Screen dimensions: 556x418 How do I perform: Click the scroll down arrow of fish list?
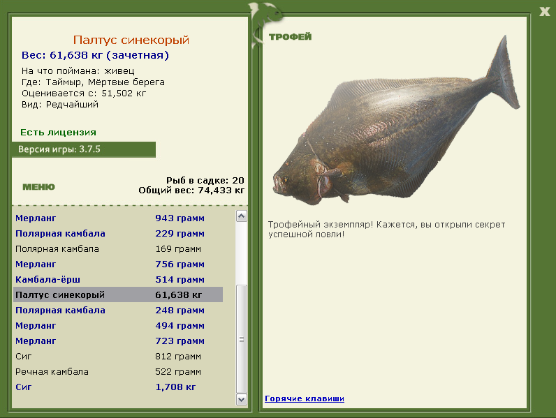(242, 400)
